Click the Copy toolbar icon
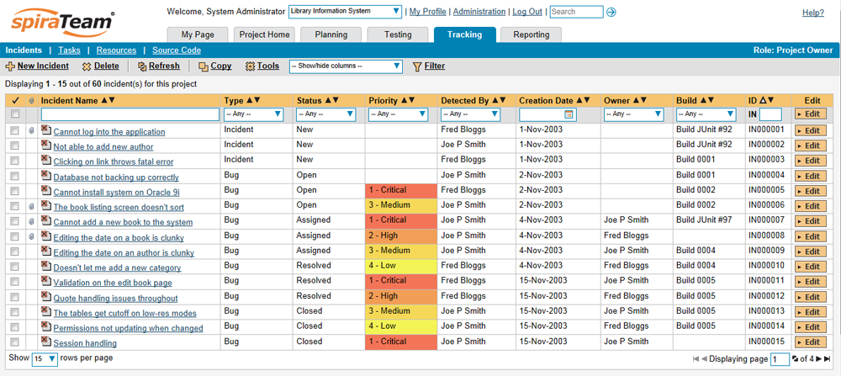The height and width of the screenshot is (376, 841). (x=204, y=66)
